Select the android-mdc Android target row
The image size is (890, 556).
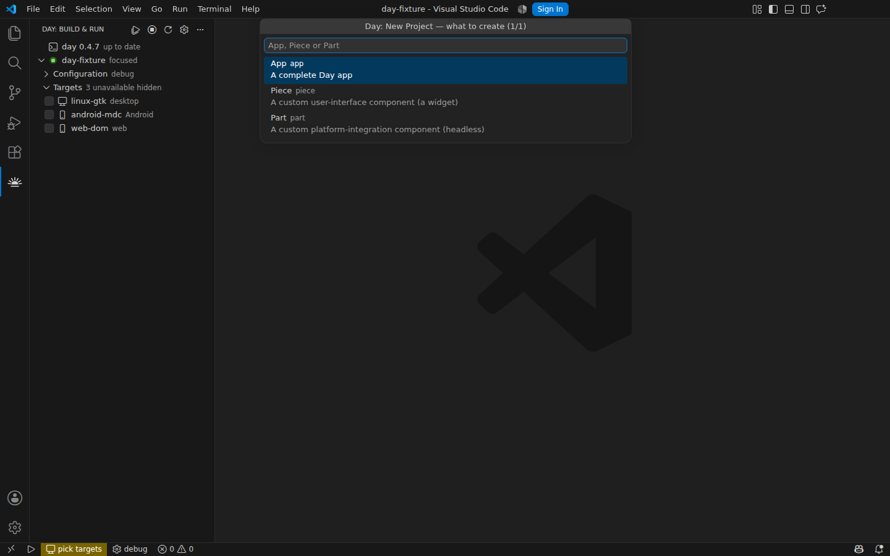(122, 115)
